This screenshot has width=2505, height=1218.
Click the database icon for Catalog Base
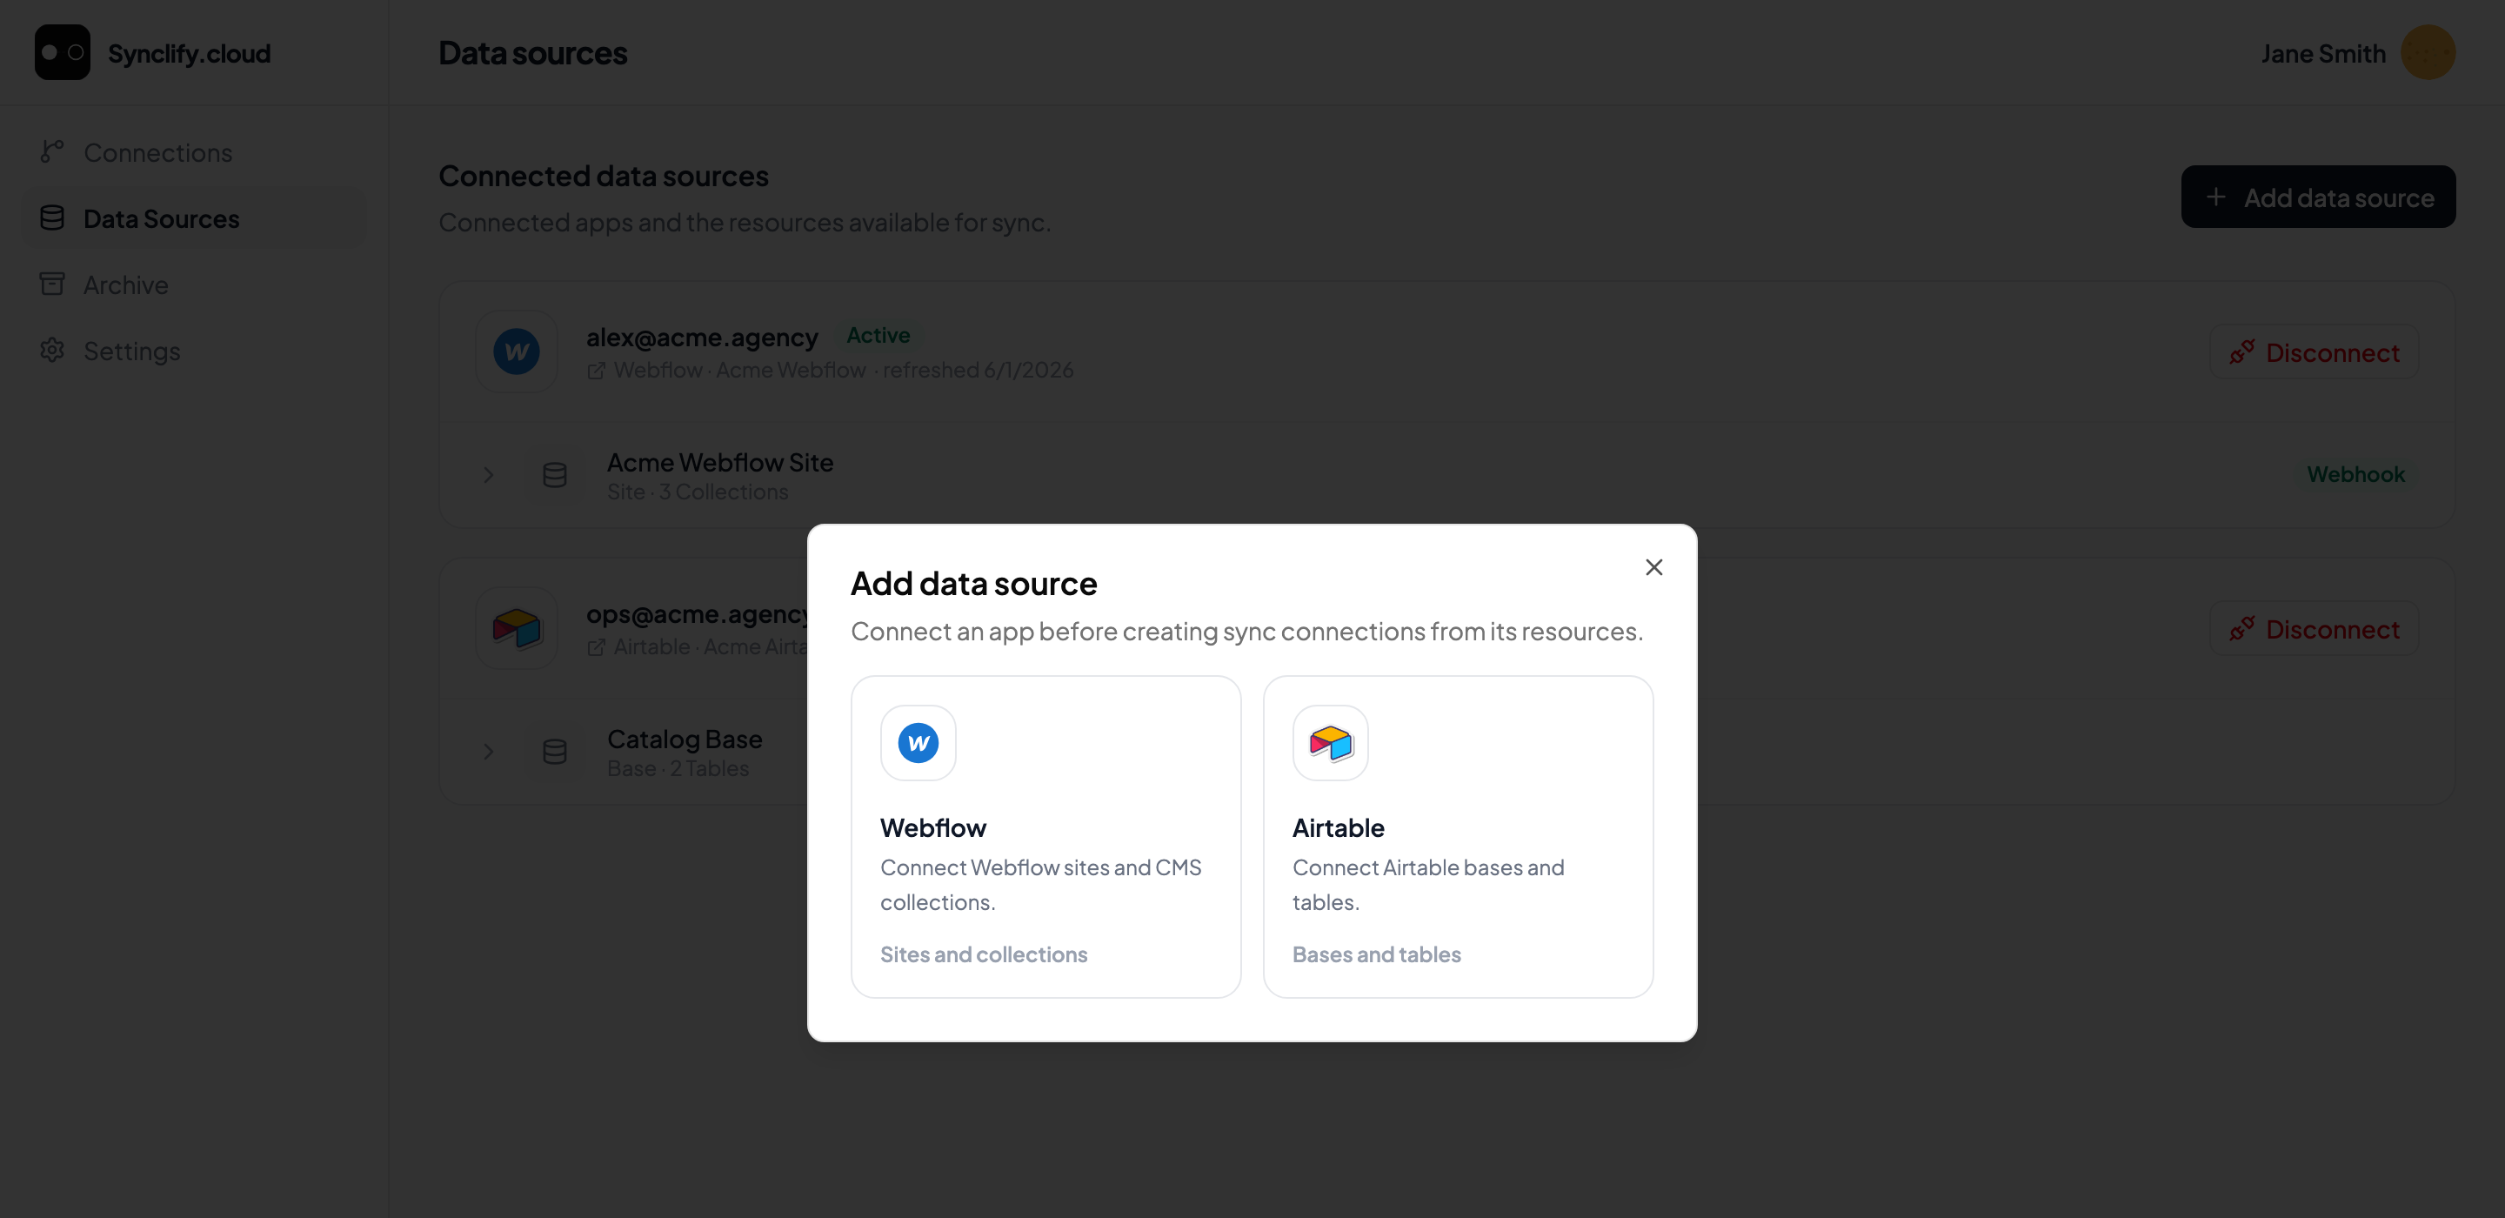[554, 752]
